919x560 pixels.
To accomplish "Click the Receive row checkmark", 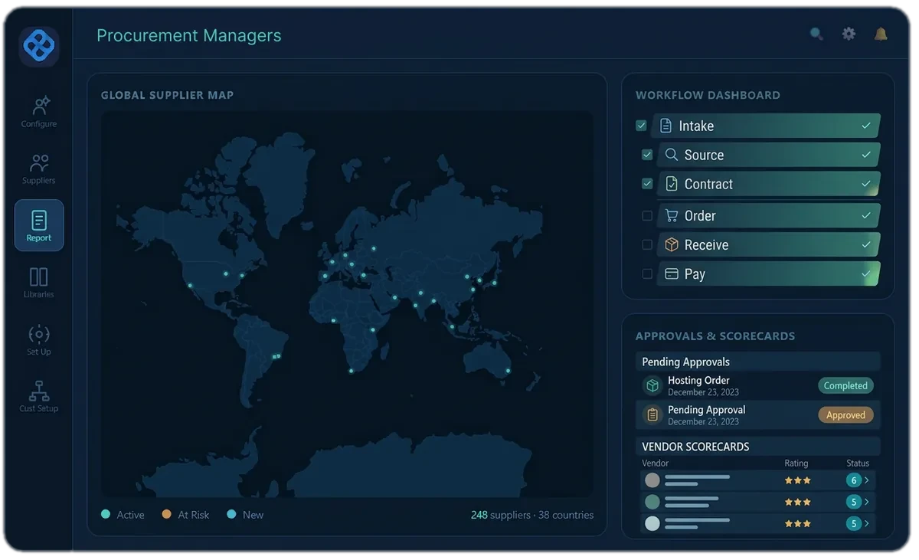I will click(x=866, y=244).
